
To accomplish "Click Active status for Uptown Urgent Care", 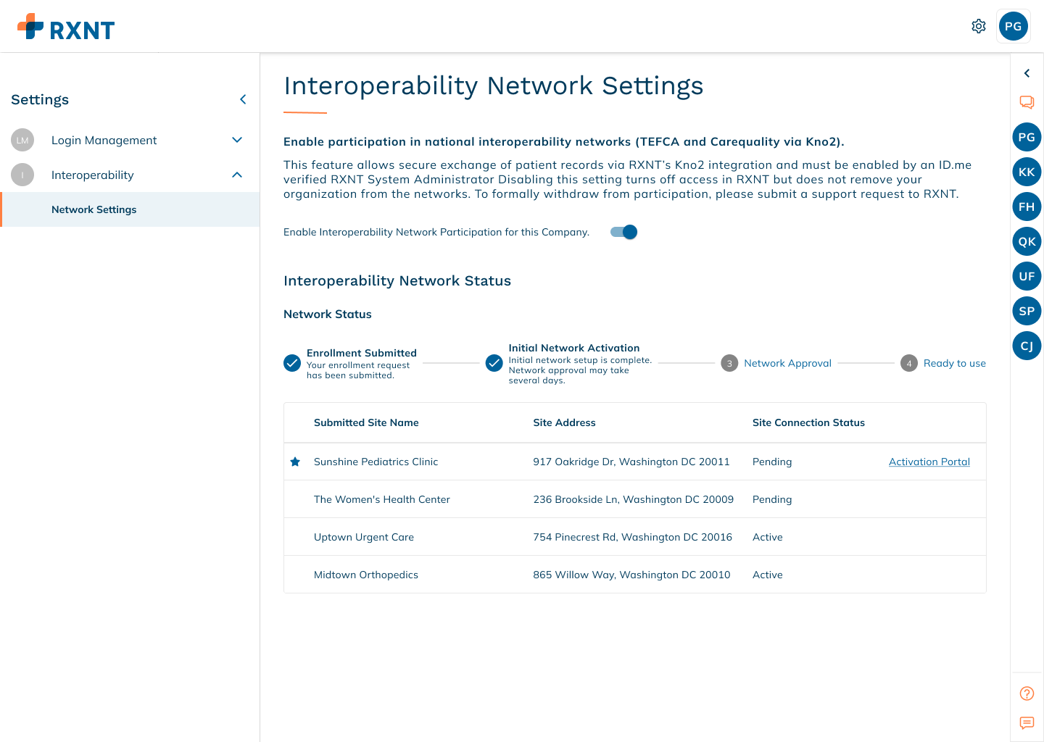I will (768, 537).
